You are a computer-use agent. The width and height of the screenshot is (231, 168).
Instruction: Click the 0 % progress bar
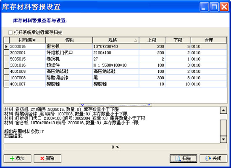(115, 147)
